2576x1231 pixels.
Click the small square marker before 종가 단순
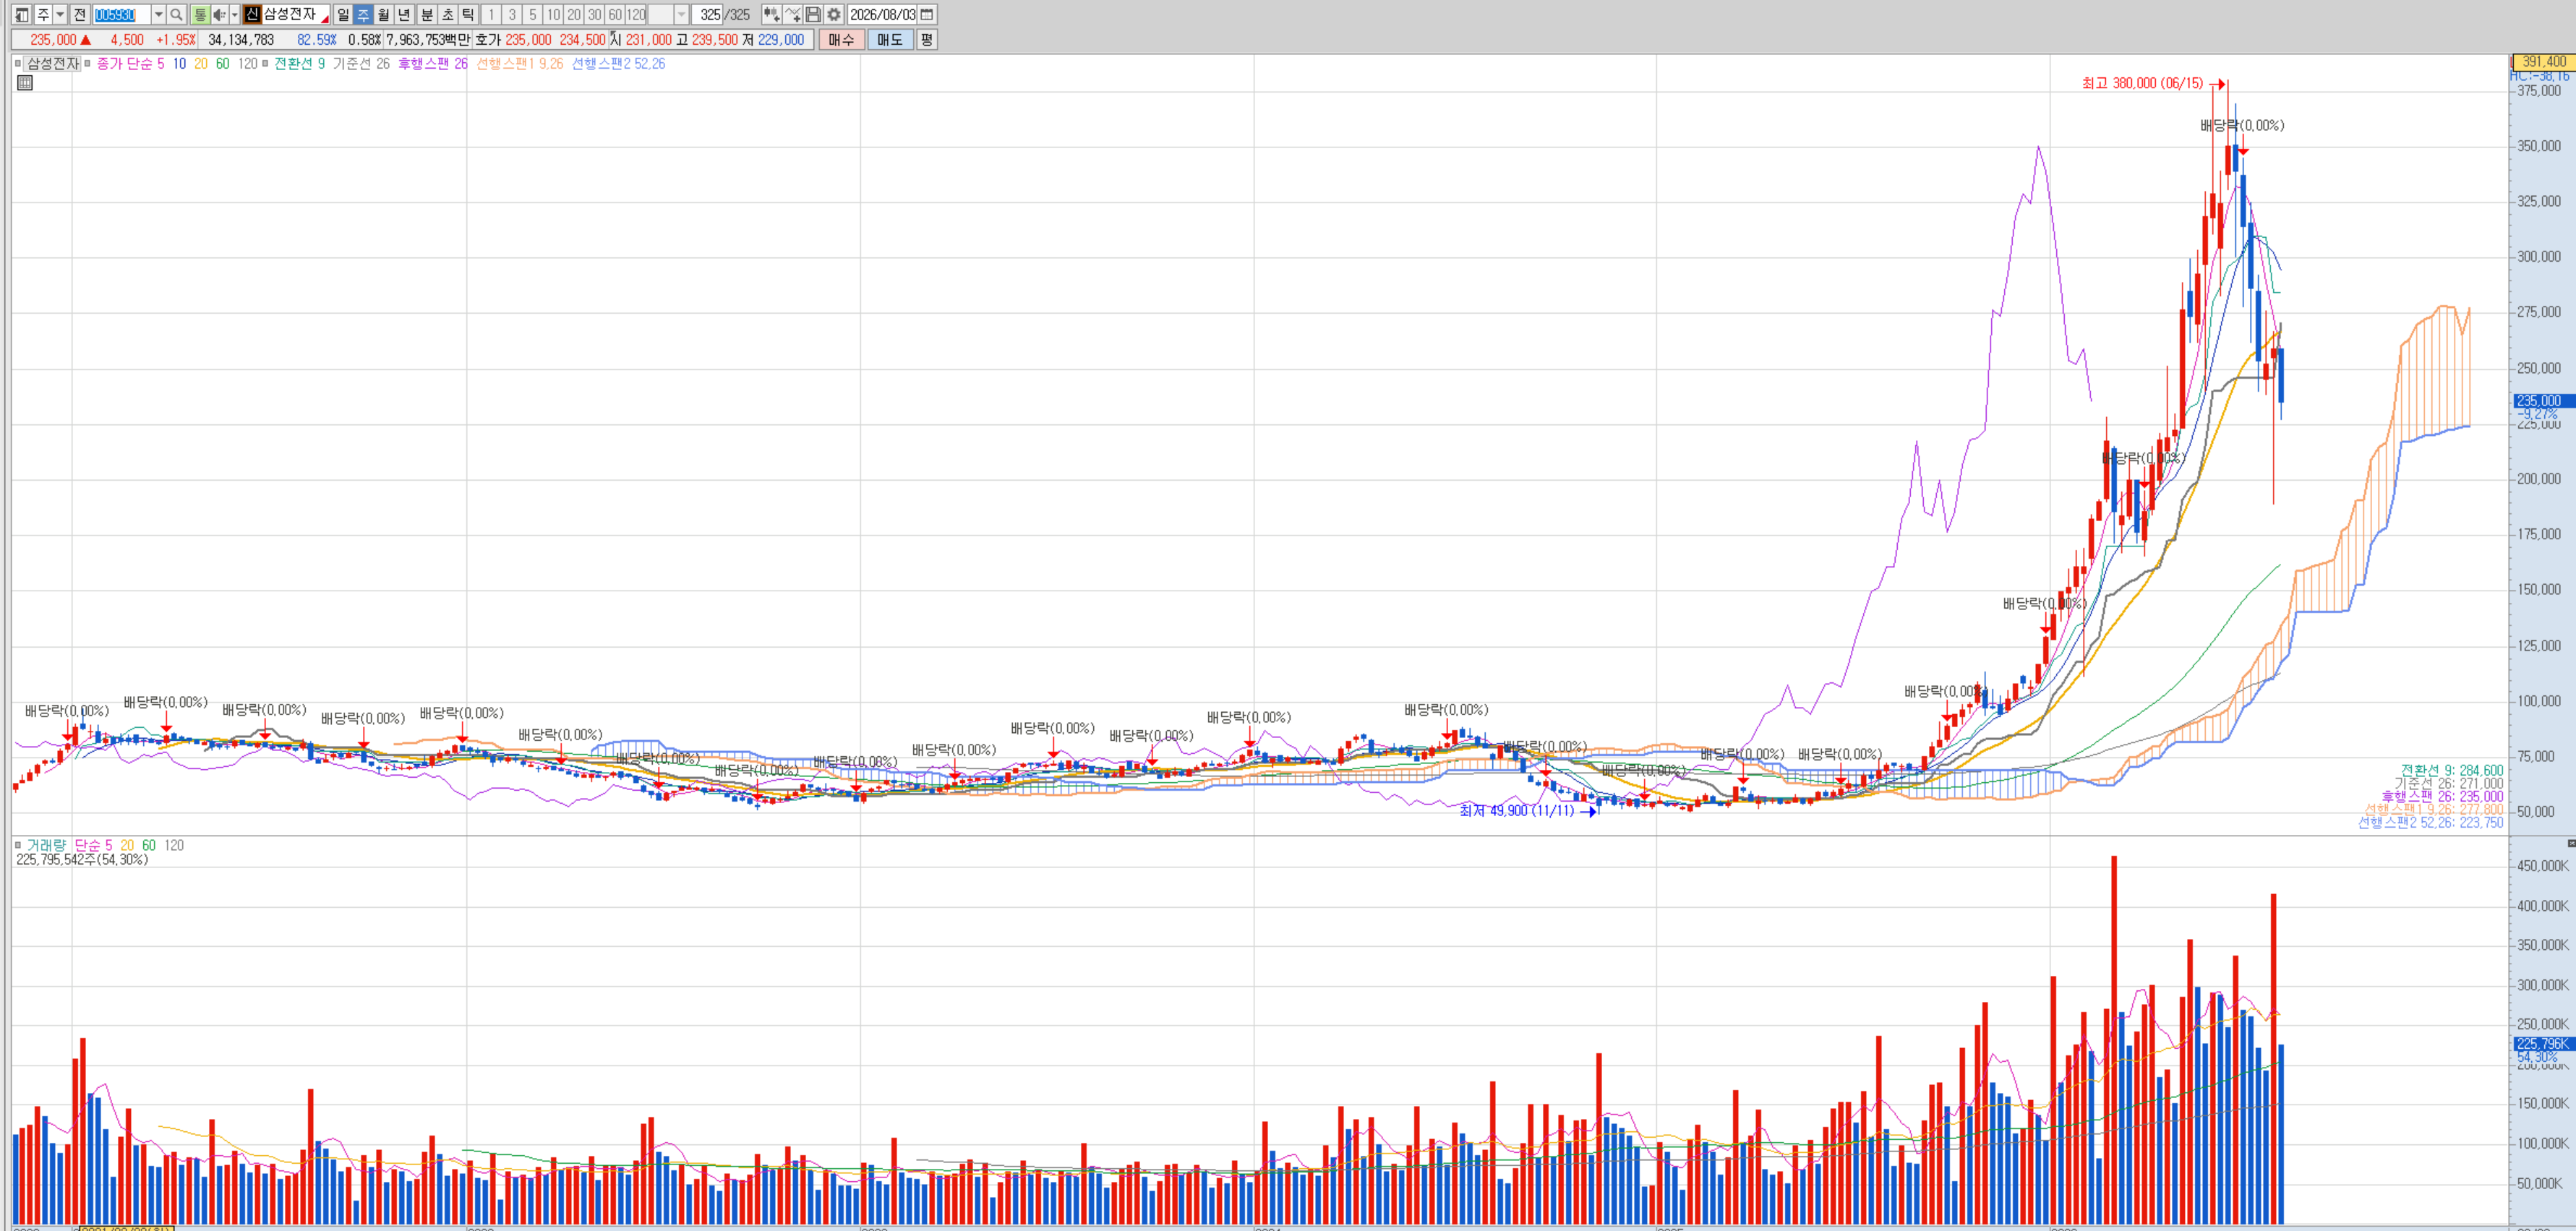(88, 63)
